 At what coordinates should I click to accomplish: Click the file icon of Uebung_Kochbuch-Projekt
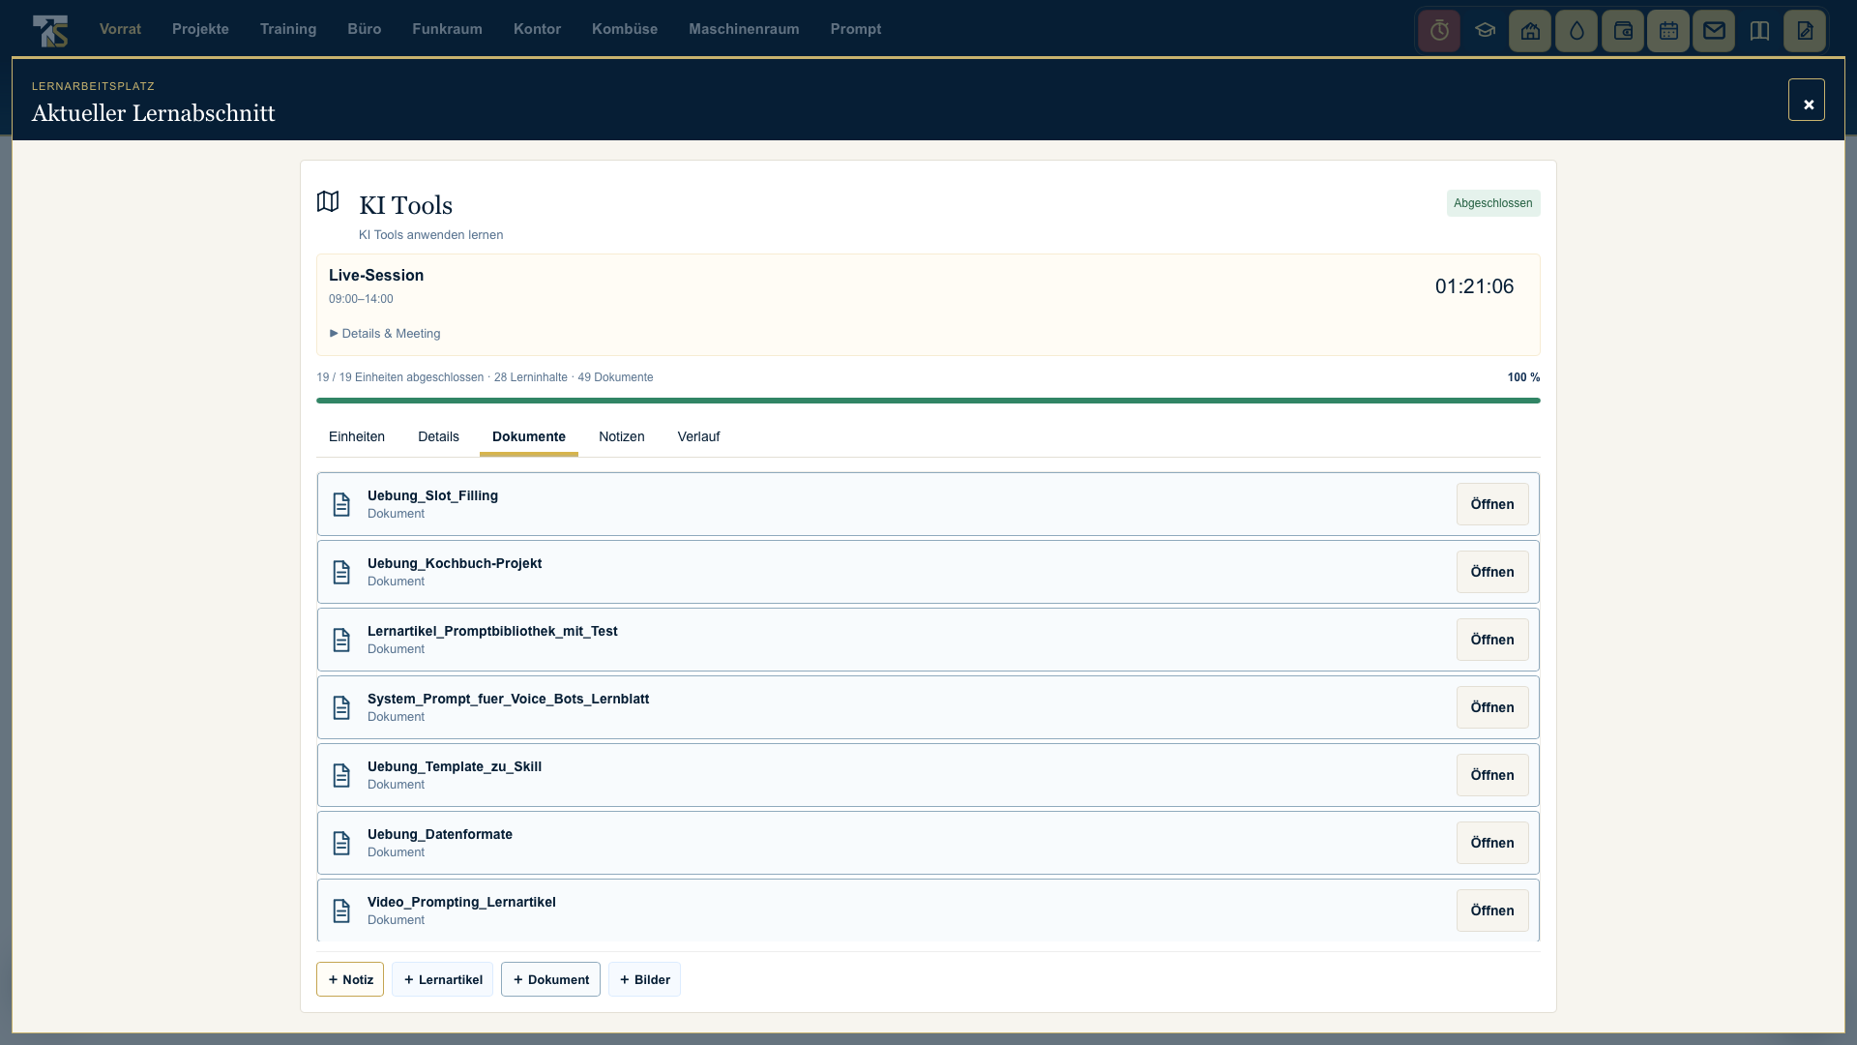(341, 572)
